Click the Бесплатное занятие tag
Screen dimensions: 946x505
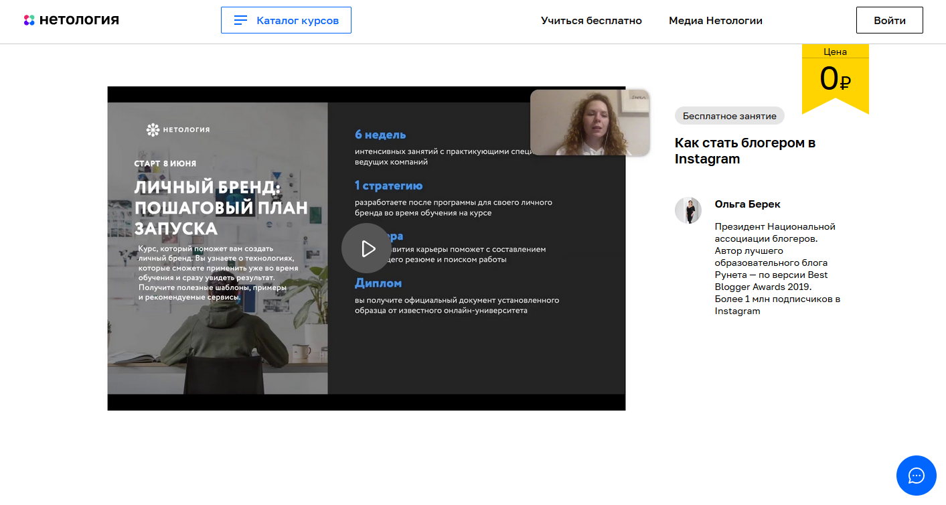click(x=729, y=116)
